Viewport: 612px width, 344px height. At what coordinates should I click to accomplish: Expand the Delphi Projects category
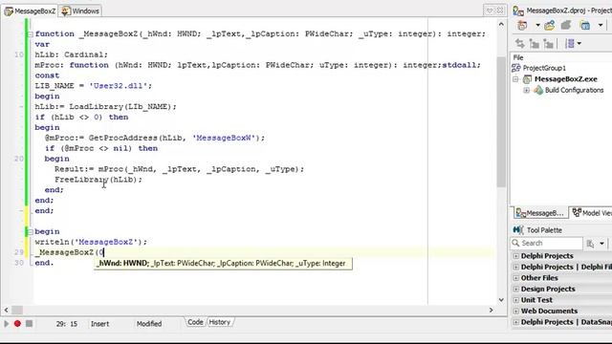(515, 256)
